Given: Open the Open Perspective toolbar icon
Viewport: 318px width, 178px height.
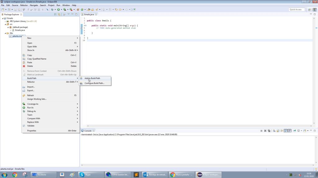Looking at the screenshot, I should [310, 10].
